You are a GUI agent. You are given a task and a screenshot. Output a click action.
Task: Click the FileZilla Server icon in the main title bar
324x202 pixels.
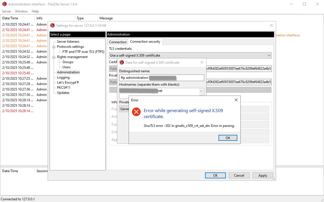(4, 4)
